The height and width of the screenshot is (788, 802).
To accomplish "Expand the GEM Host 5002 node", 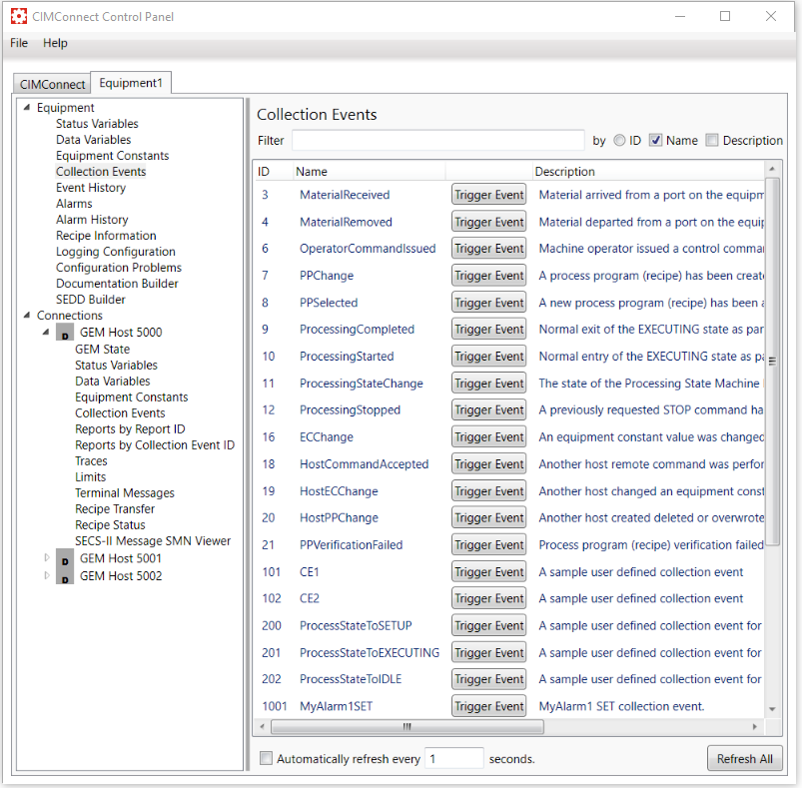I will tap(47, 576).
